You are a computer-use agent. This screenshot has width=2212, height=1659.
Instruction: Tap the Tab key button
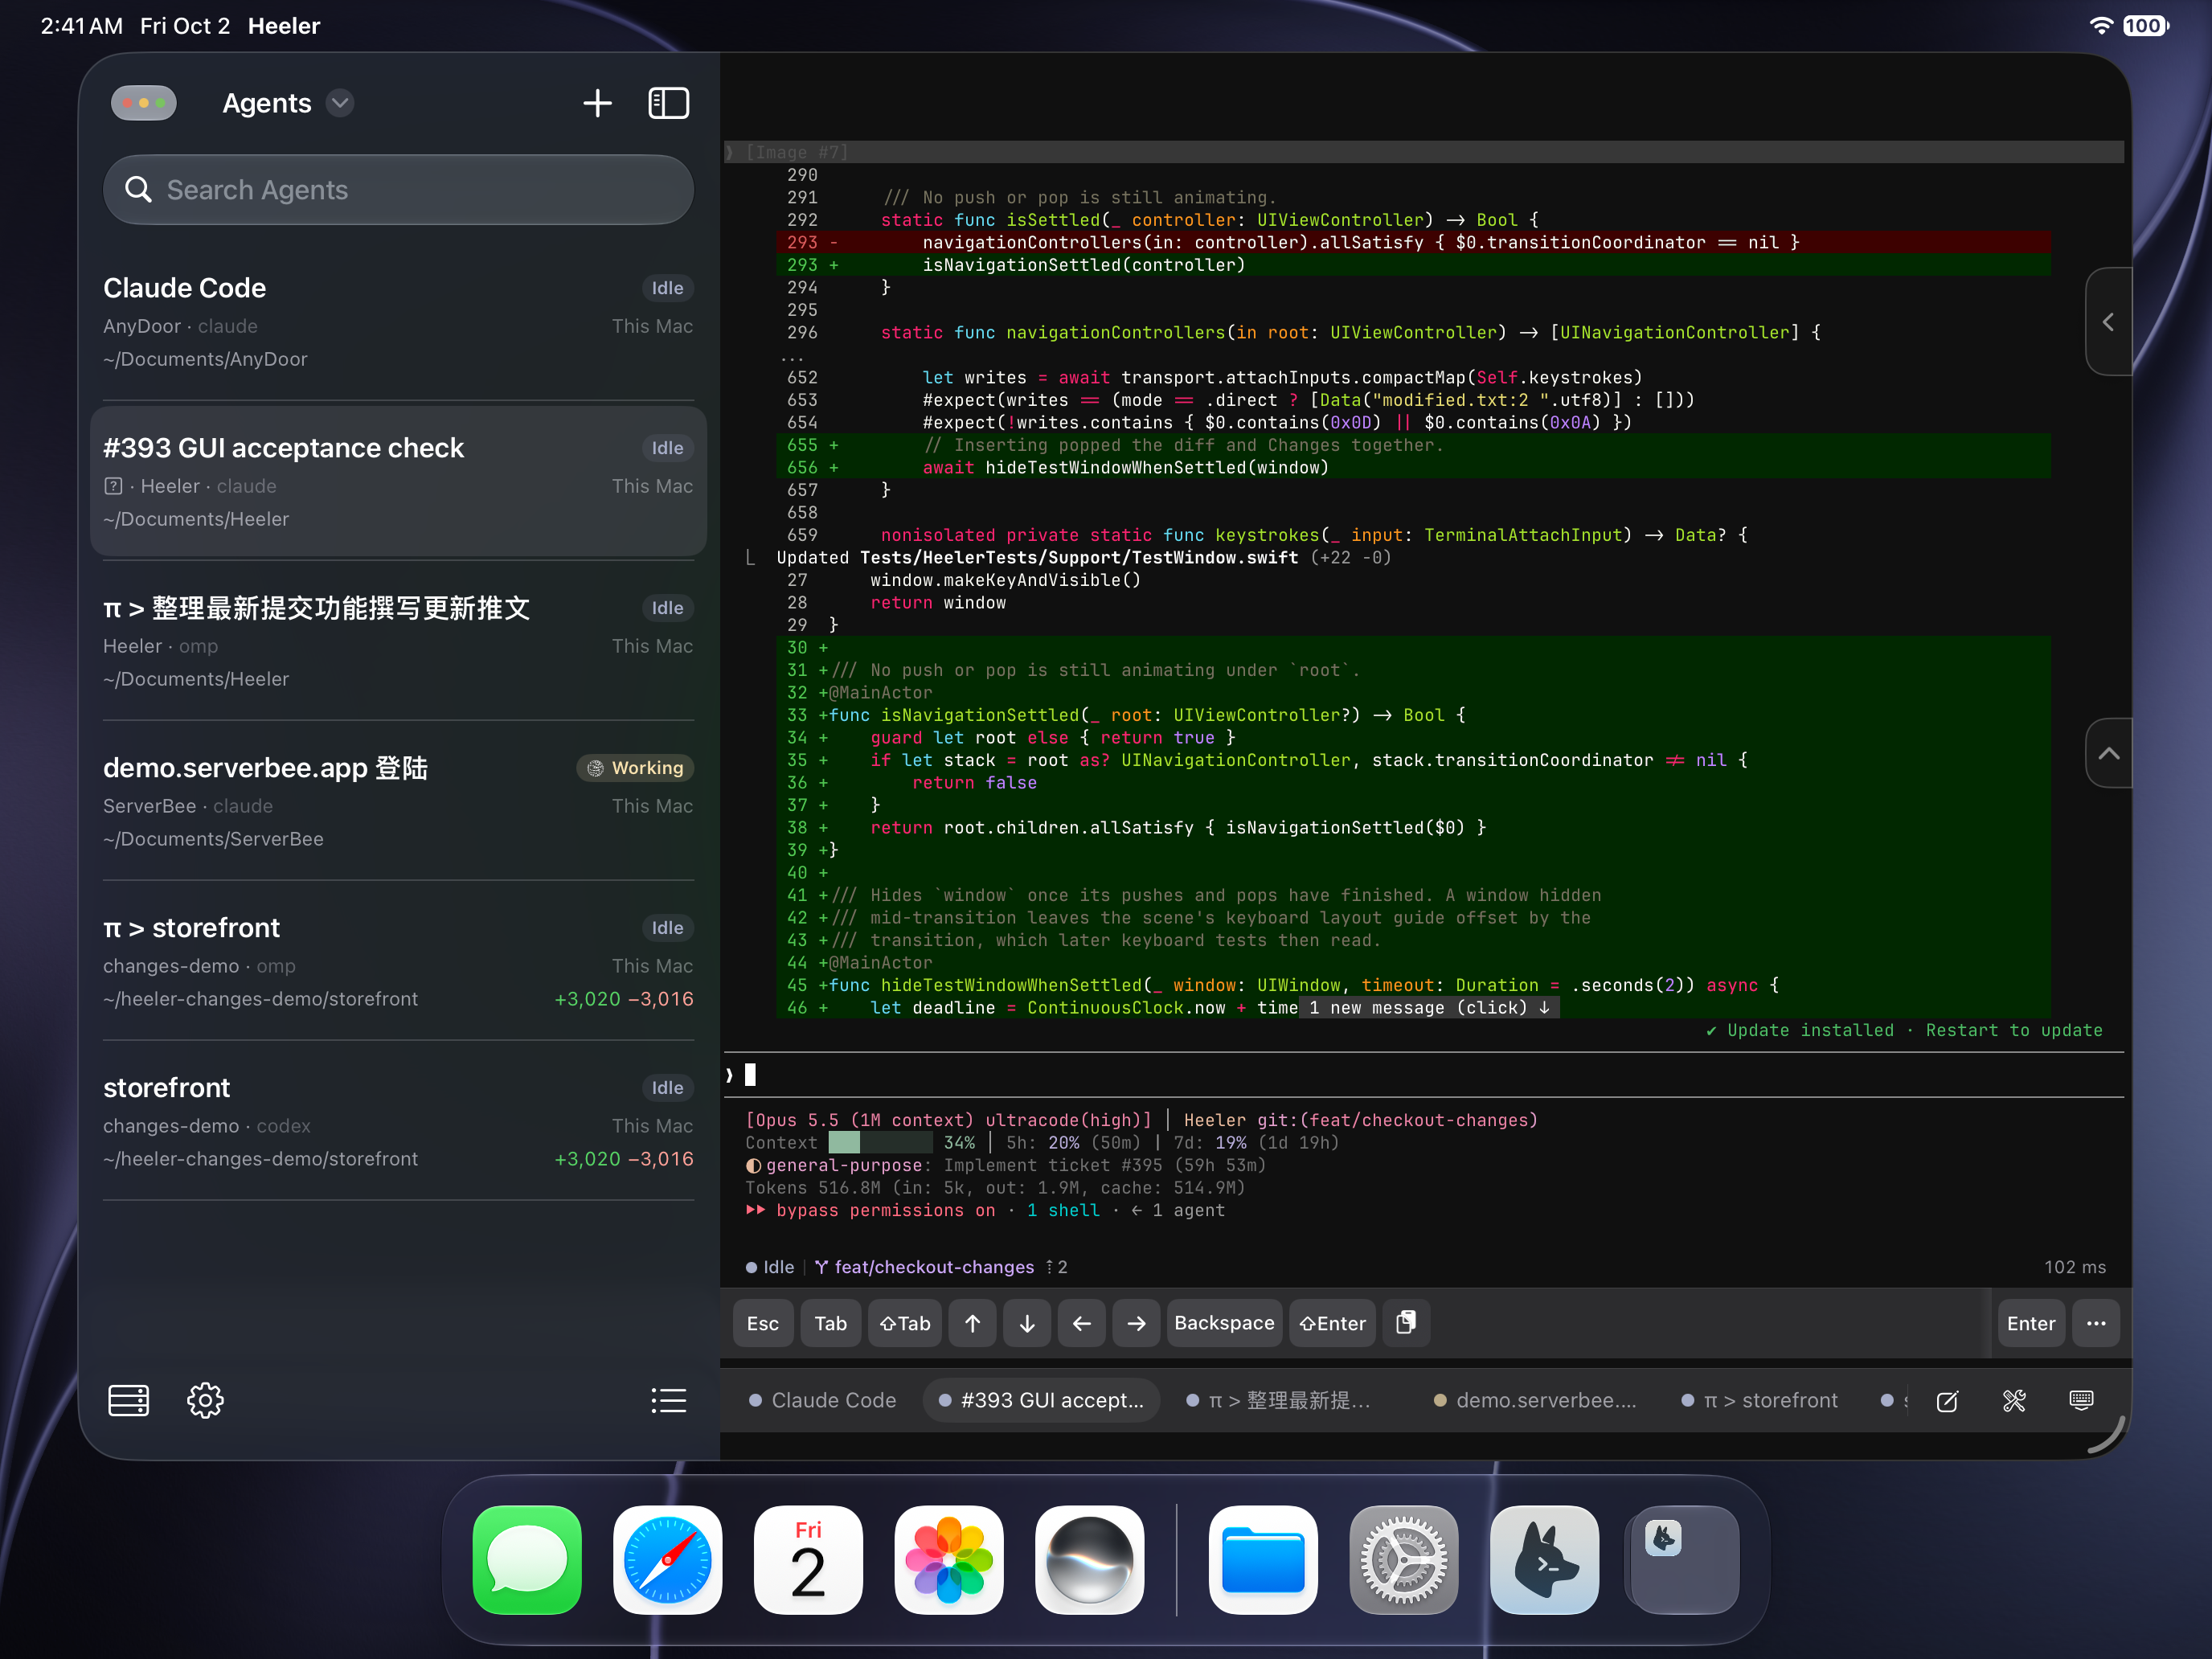click(x=830, y=1323)
